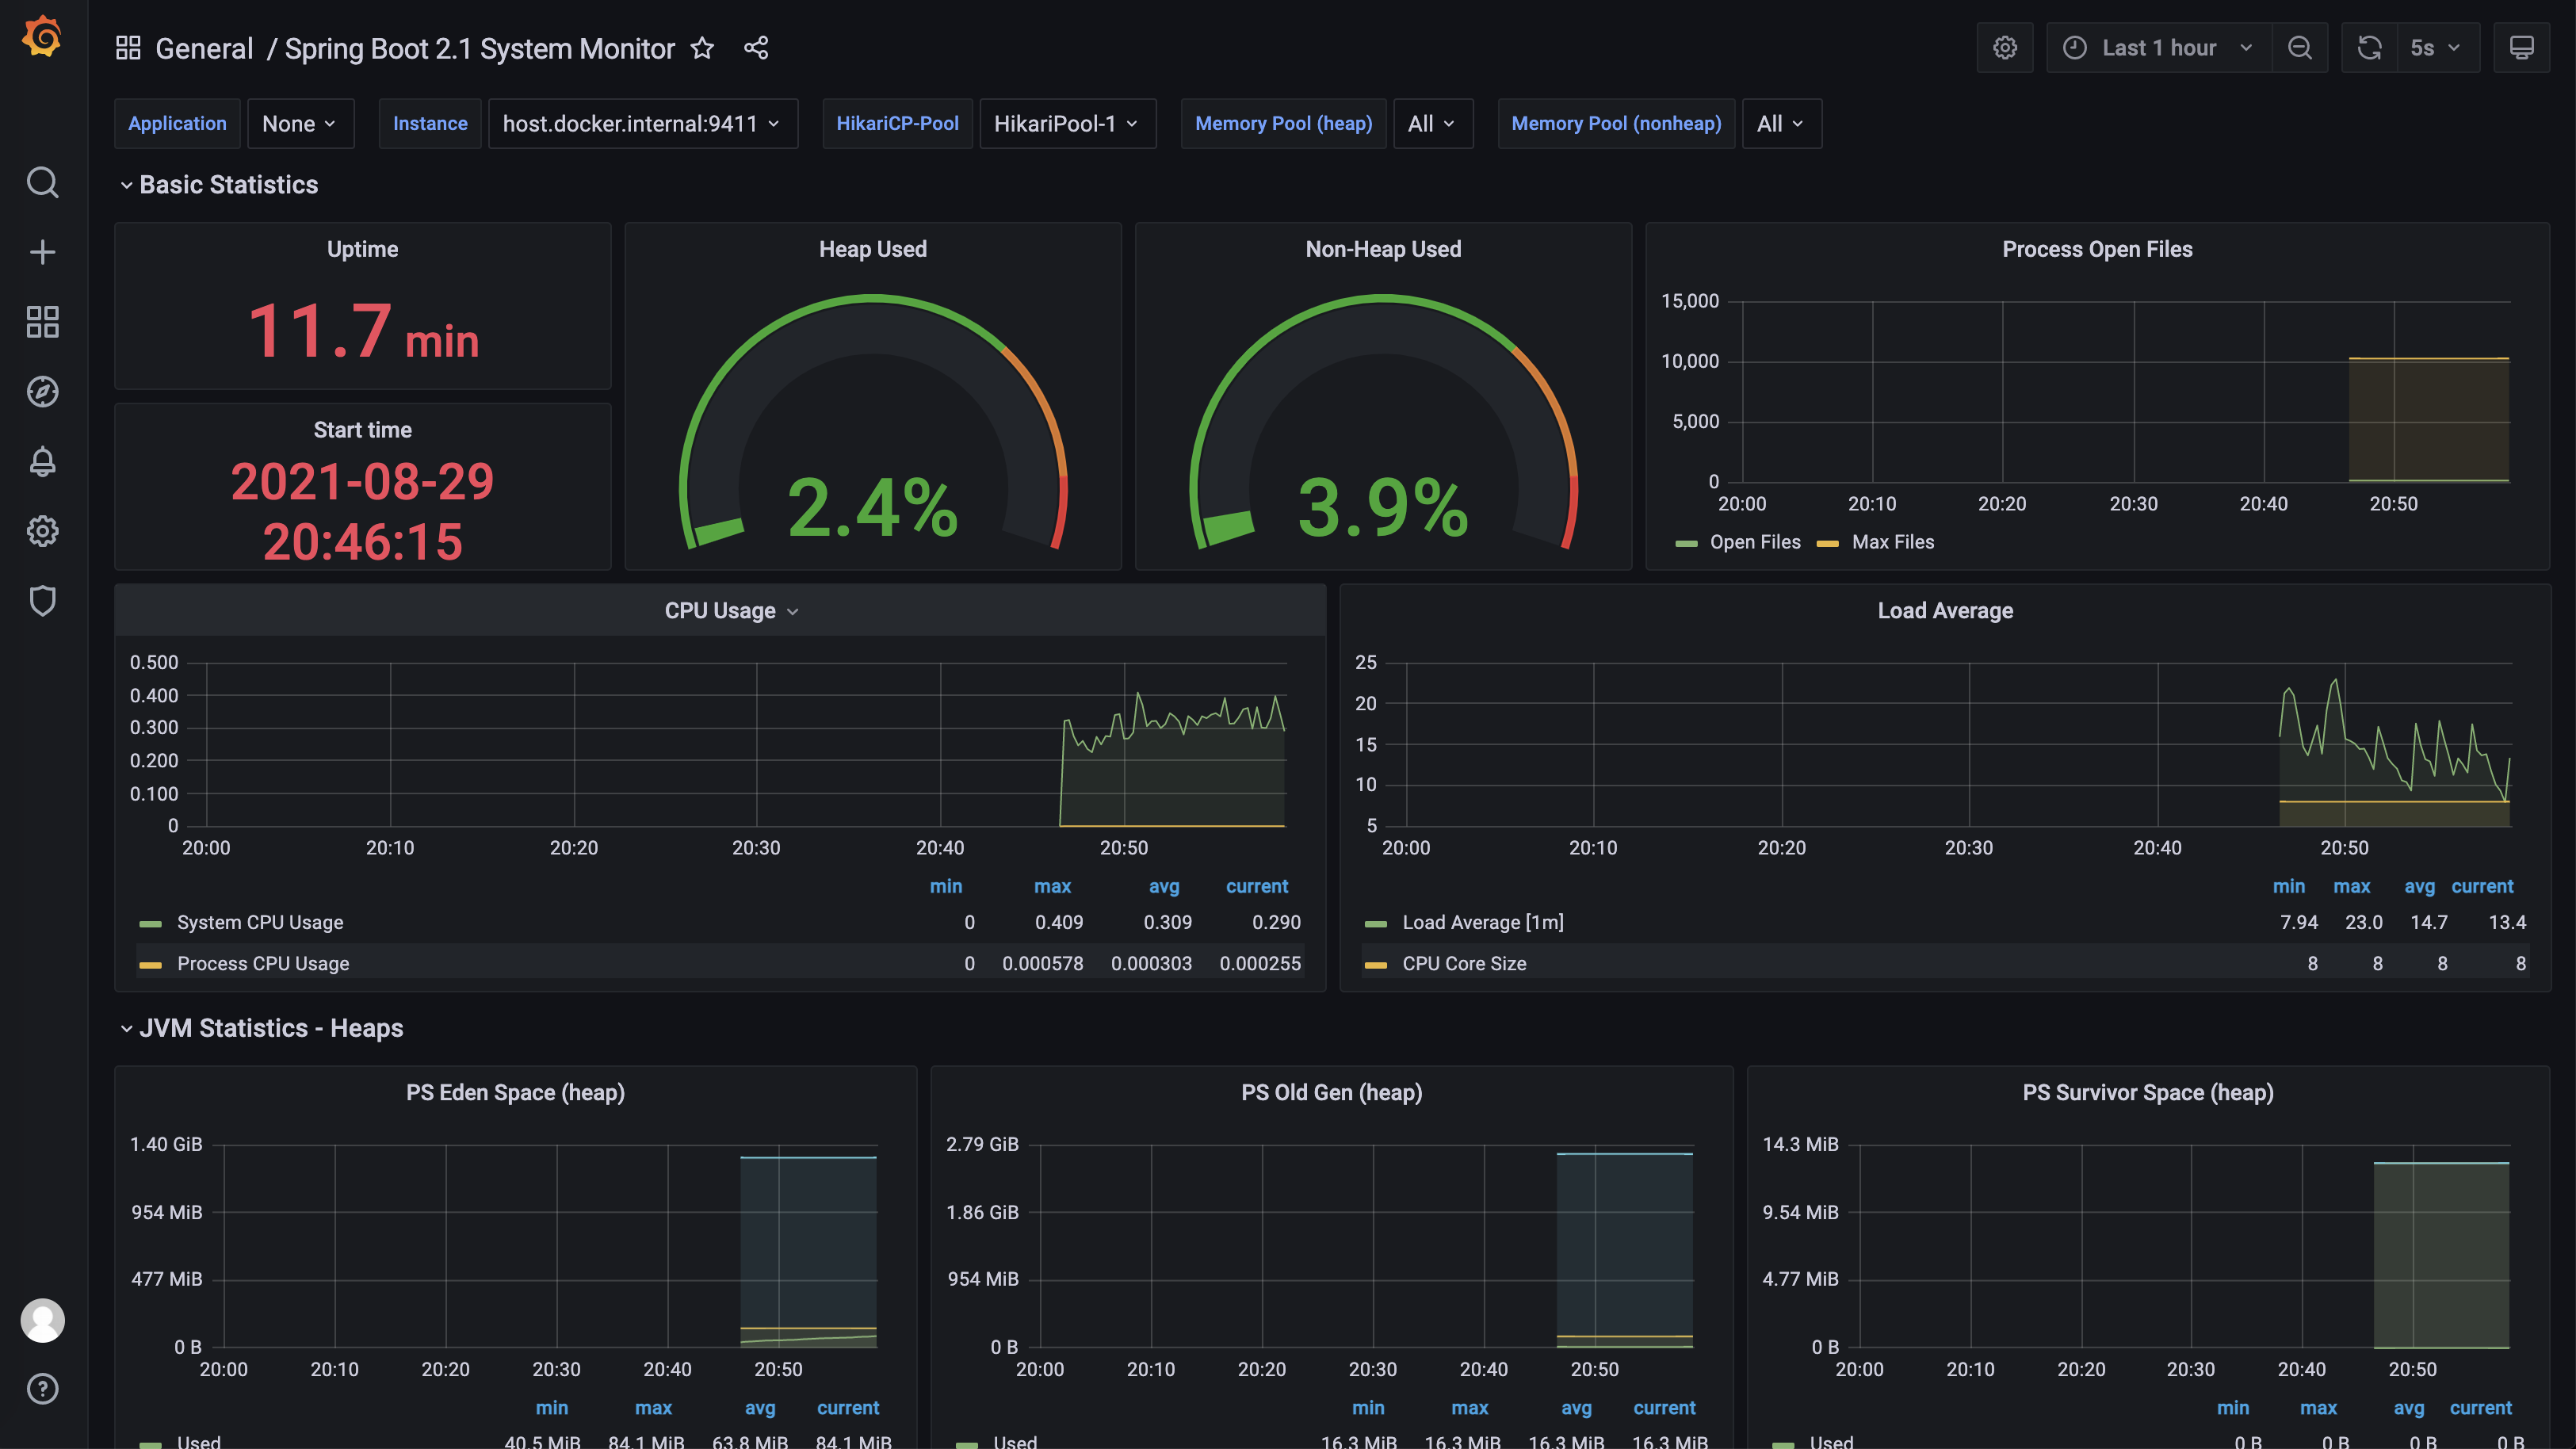Collapse the Basic Statistics row
2576x1449 pixels.
[219, 185]
